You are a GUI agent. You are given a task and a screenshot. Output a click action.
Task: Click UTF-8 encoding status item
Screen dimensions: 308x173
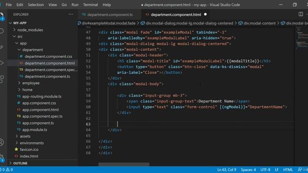pyautogui.click(x=265, y=170)
